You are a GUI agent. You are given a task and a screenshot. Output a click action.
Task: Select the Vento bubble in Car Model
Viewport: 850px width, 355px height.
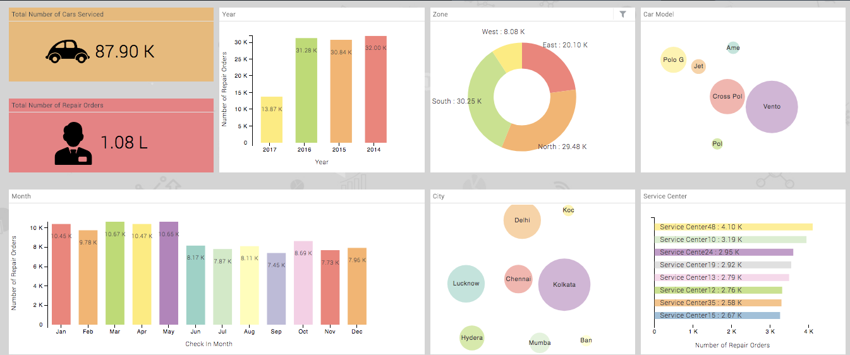(772, 107)
